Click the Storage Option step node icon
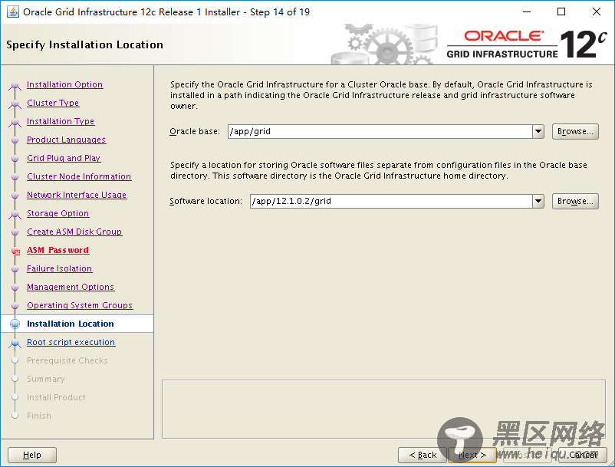Screen dimensions: 615x467 click(x=15, y=214)
